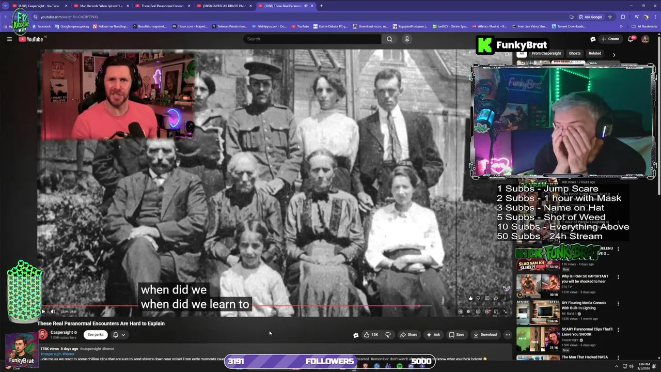
Task: Switch to the Man Records Alien Sphere tab
Action: (101, 6)
